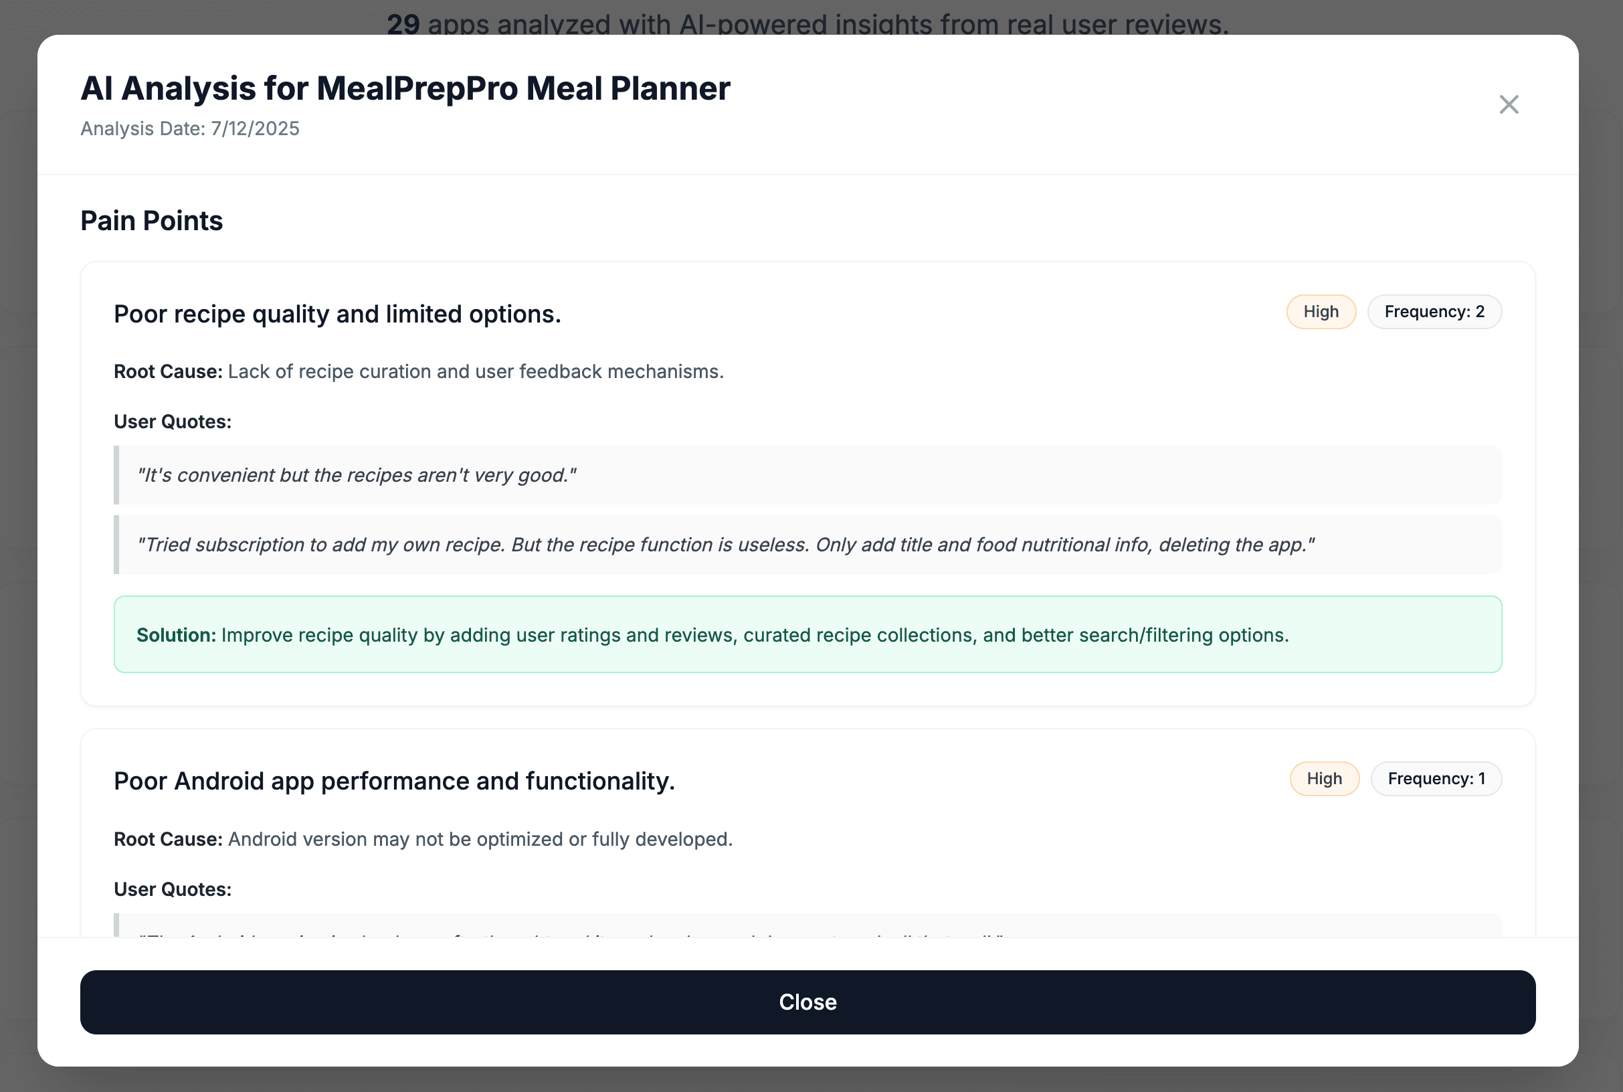Click the first User Quotes label
The height and width of the screenshot is (1092, 1623).
tap(172, 422)
